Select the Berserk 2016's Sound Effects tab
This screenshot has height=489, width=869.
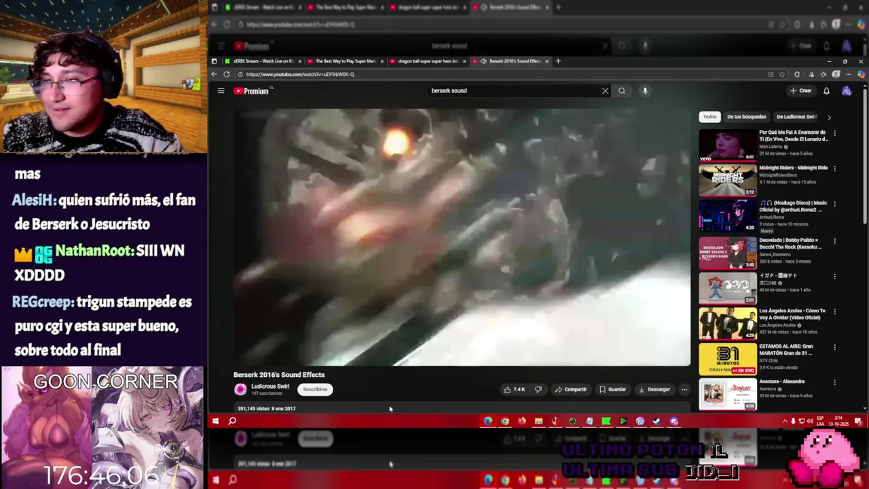[x=511, y=61]
